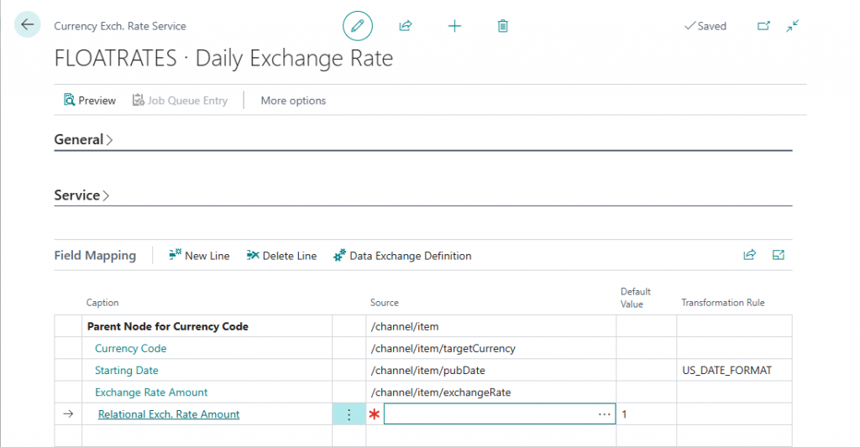860x447 pixels.
Task: Click the plus icon to add new
Action: click(x=454, y=26)
